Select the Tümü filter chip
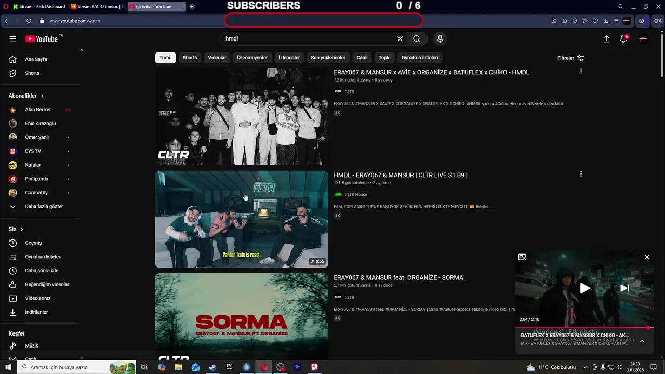 (165, 58)
